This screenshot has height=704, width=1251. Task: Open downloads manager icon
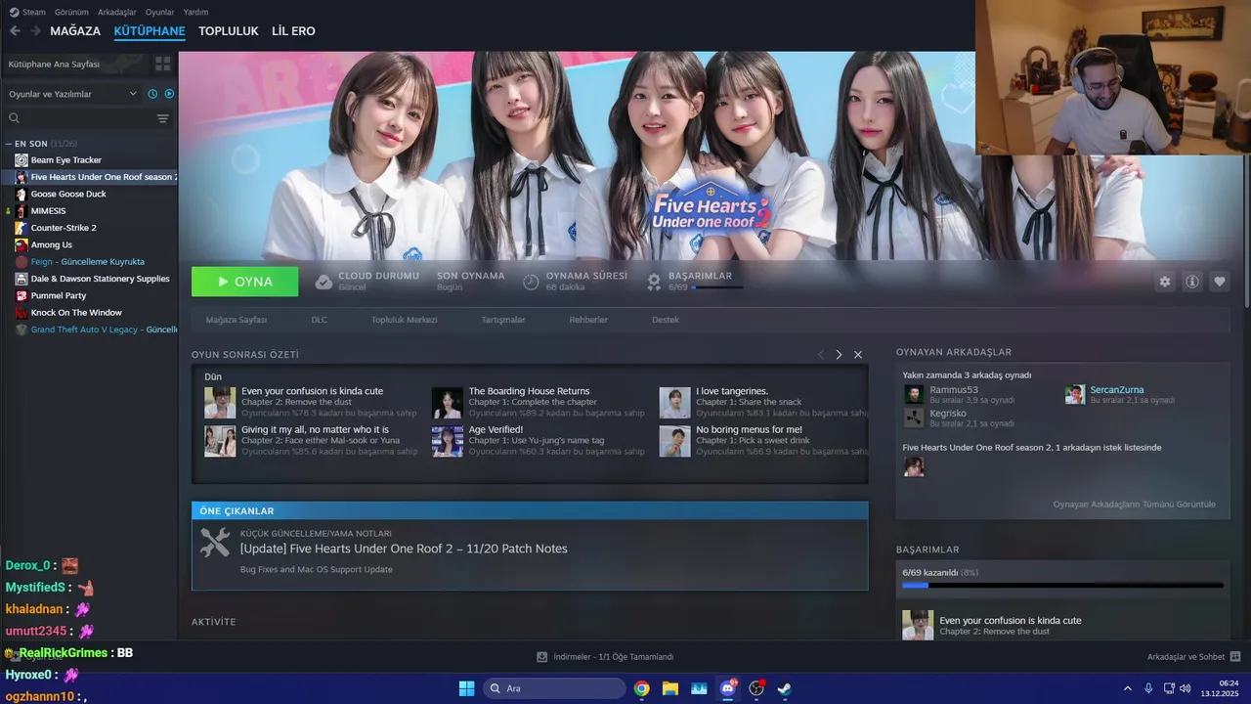[542, 657]
